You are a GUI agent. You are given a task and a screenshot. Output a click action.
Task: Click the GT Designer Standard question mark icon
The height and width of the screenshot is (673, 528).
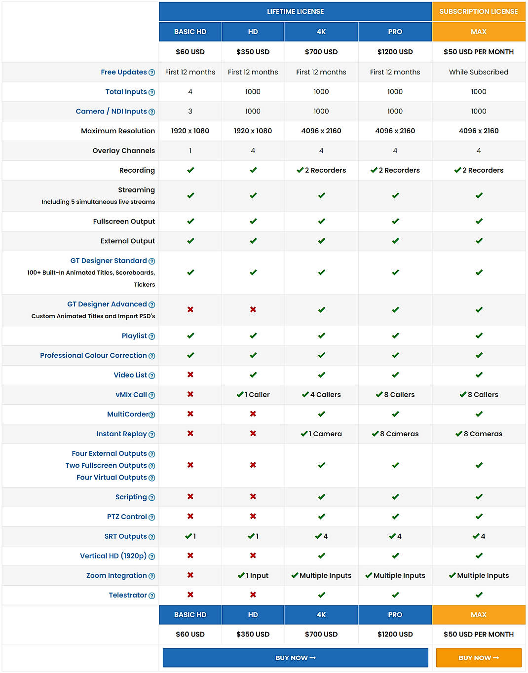pyautogui.click(x=151, y=261)
